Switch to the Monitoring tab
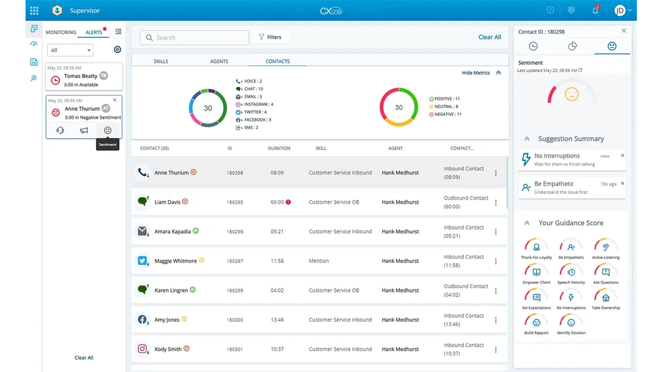This screenshot has width=661, height=372. [61, 32]
